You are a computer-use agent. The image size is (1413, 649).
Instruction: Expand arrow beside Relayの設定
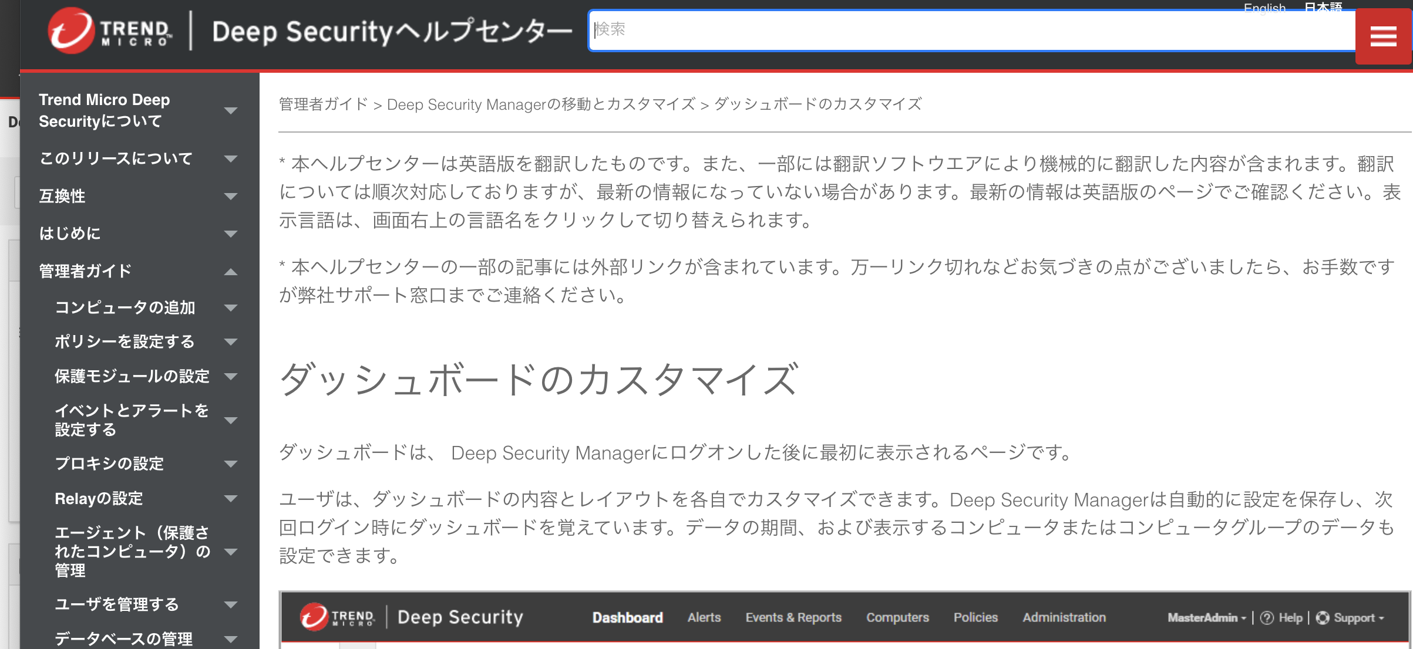click(231, 499)
